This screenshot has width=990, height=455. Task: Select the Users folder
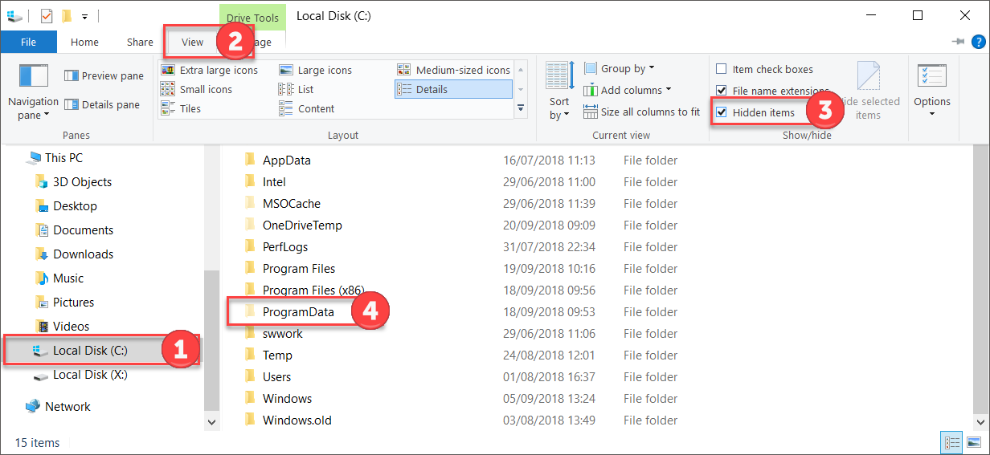tap(277, 377)
